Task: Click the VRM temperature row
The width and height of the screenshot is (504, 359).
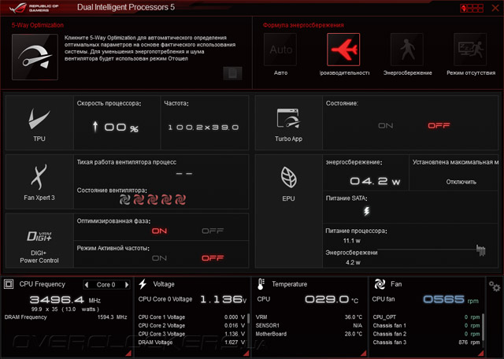Action: (x=309, y=317)
